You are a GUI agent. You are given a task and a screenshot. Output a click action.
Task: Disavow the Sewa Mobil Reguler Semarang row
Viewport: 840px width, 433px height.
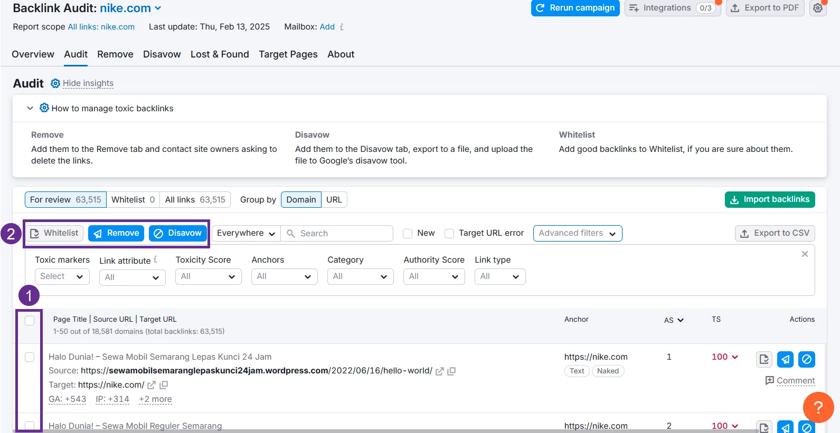click(x=807, y=427)
